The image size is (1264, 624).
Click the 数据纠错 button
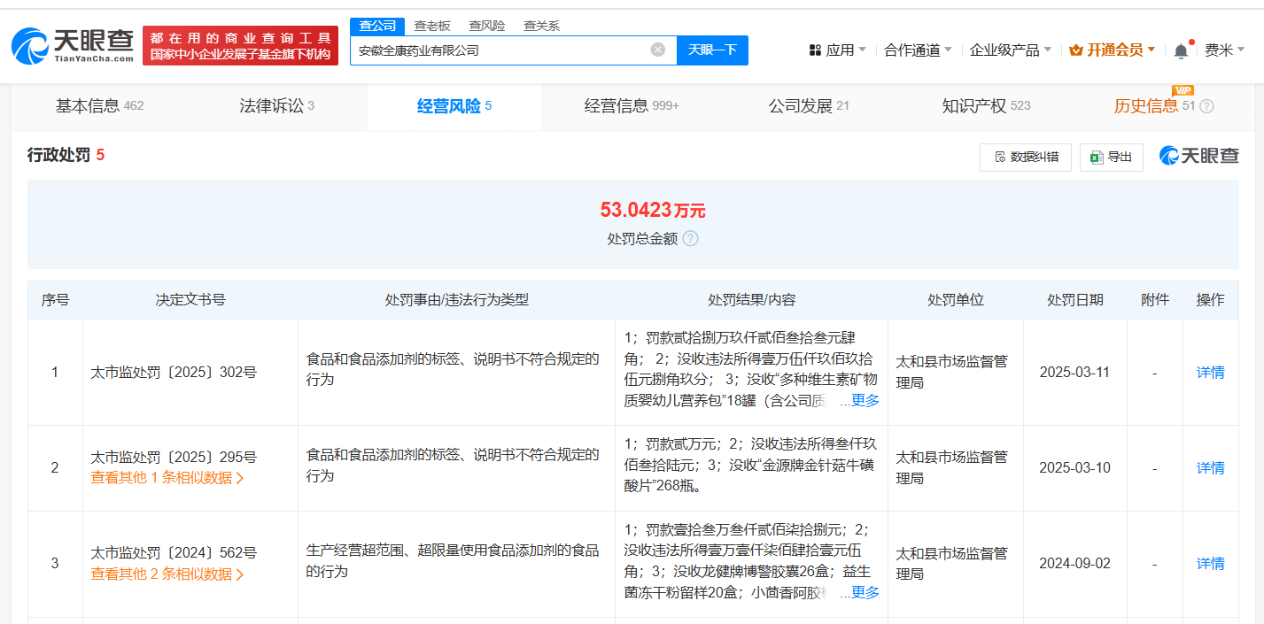(1026, 157)
